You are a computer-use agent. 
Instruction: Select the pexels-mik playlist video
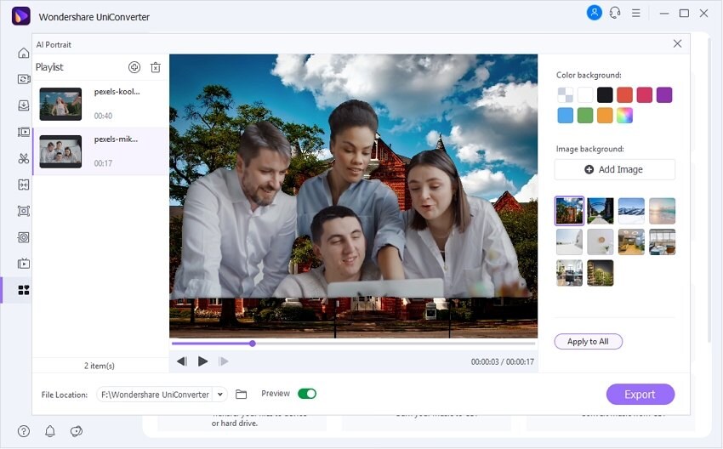tap(100, 151)
